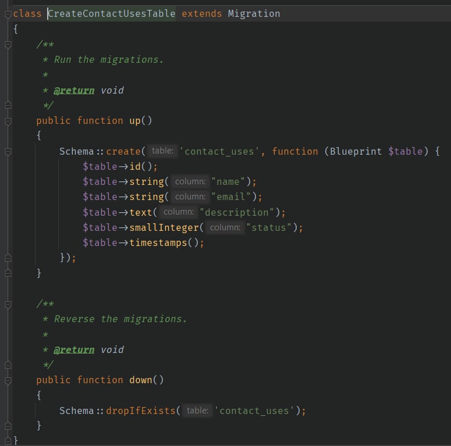Click 'table:' hint in the create call
Viewport: 451px width, 446px height.
tap(162, 151)
